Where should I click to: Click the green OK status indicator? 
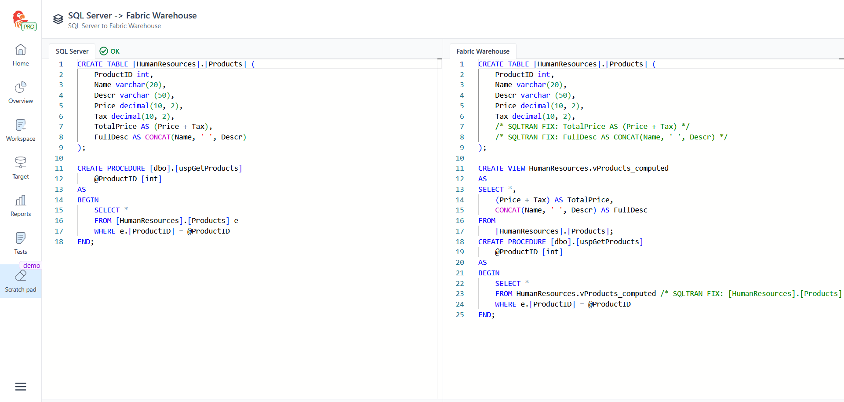pyautogui.click(x=110, y=51)
